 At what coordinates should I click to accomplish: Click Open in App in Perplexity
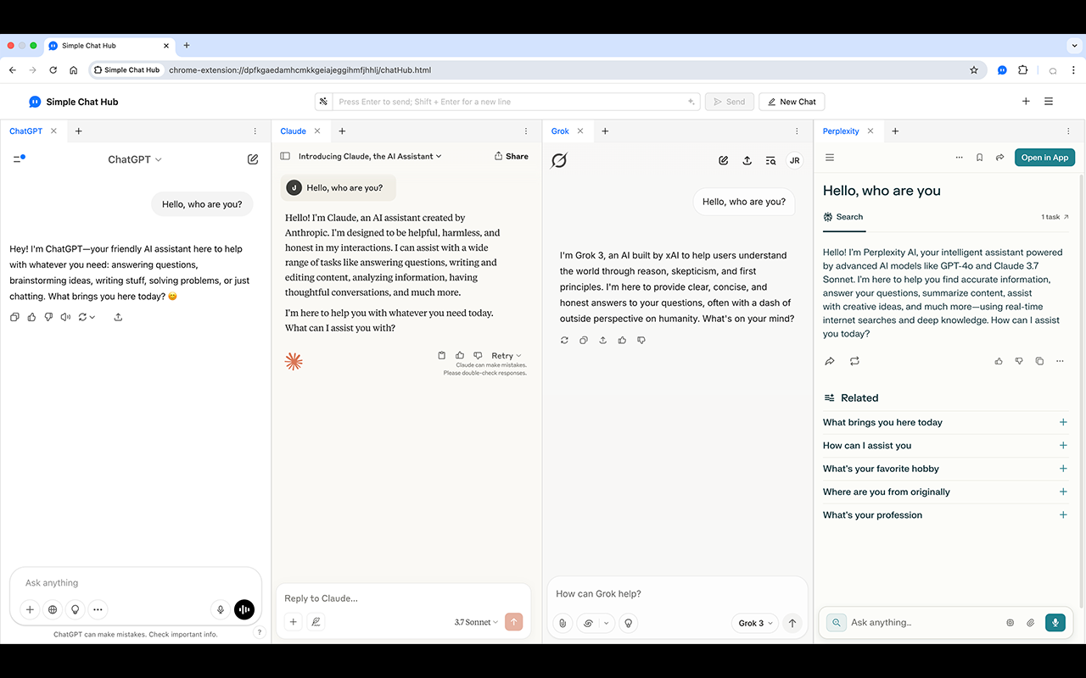1044,158
